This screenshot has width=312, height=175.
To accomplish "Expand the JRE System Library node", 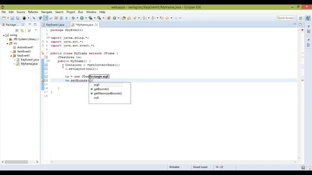I will pos(8,39).
